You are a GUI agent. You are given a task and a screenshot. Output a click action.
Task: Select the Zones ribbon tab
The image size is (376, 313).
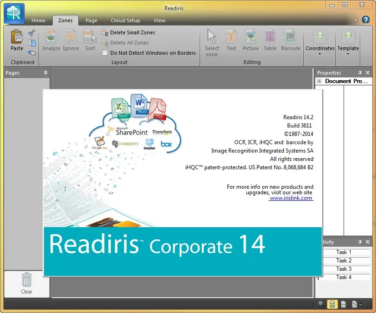tap(65, 20)
